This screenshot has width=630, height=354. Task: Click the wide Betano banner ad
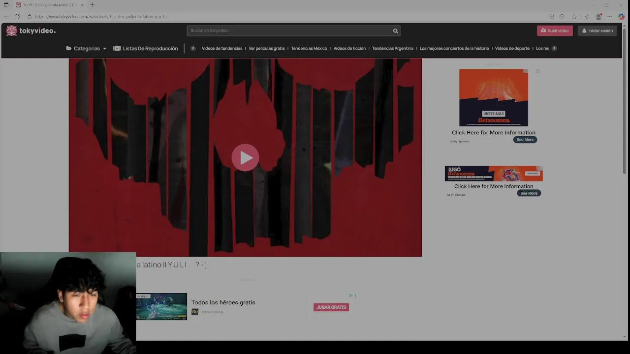[x=494, y=174]
